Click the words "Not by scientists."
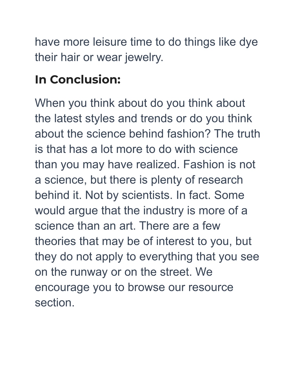The height and width of the screenshot is (383, 296). pos(129,195)
